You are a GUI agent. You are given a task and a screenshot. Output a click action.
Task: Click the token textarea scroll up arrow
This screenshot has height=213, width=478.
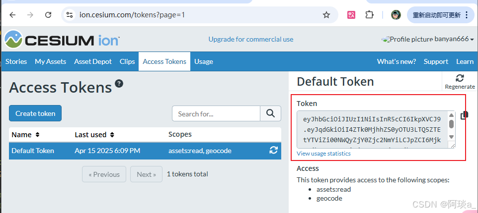(452, 115)
